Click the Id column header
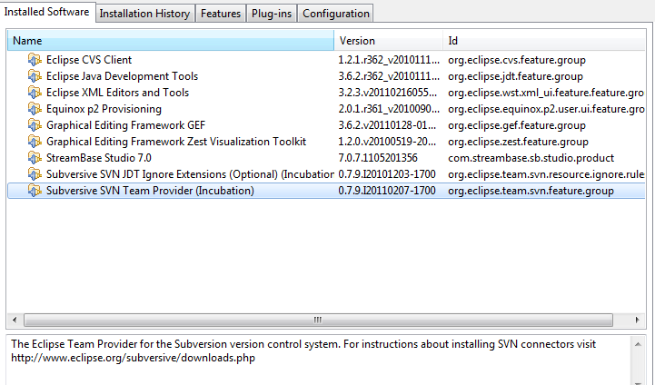Image resolution: width=655 pixels, height=385 pixels. (x=545, y=41)
